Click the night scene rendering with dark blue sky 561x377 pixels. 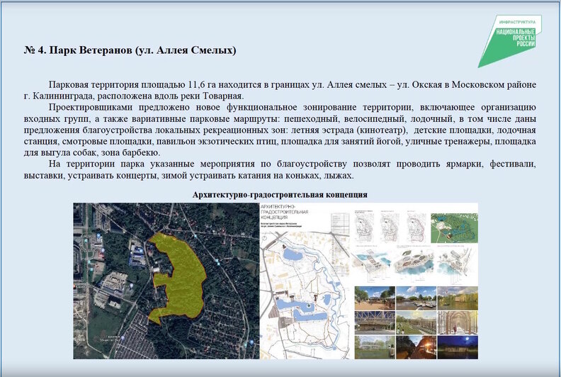tap(458, 347)
